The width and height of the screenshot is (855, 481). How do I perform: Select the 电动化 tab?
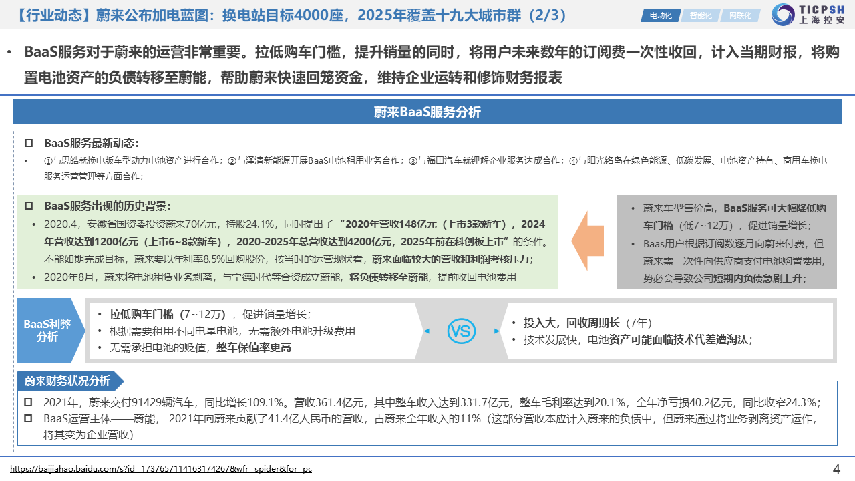pos(661,15)
